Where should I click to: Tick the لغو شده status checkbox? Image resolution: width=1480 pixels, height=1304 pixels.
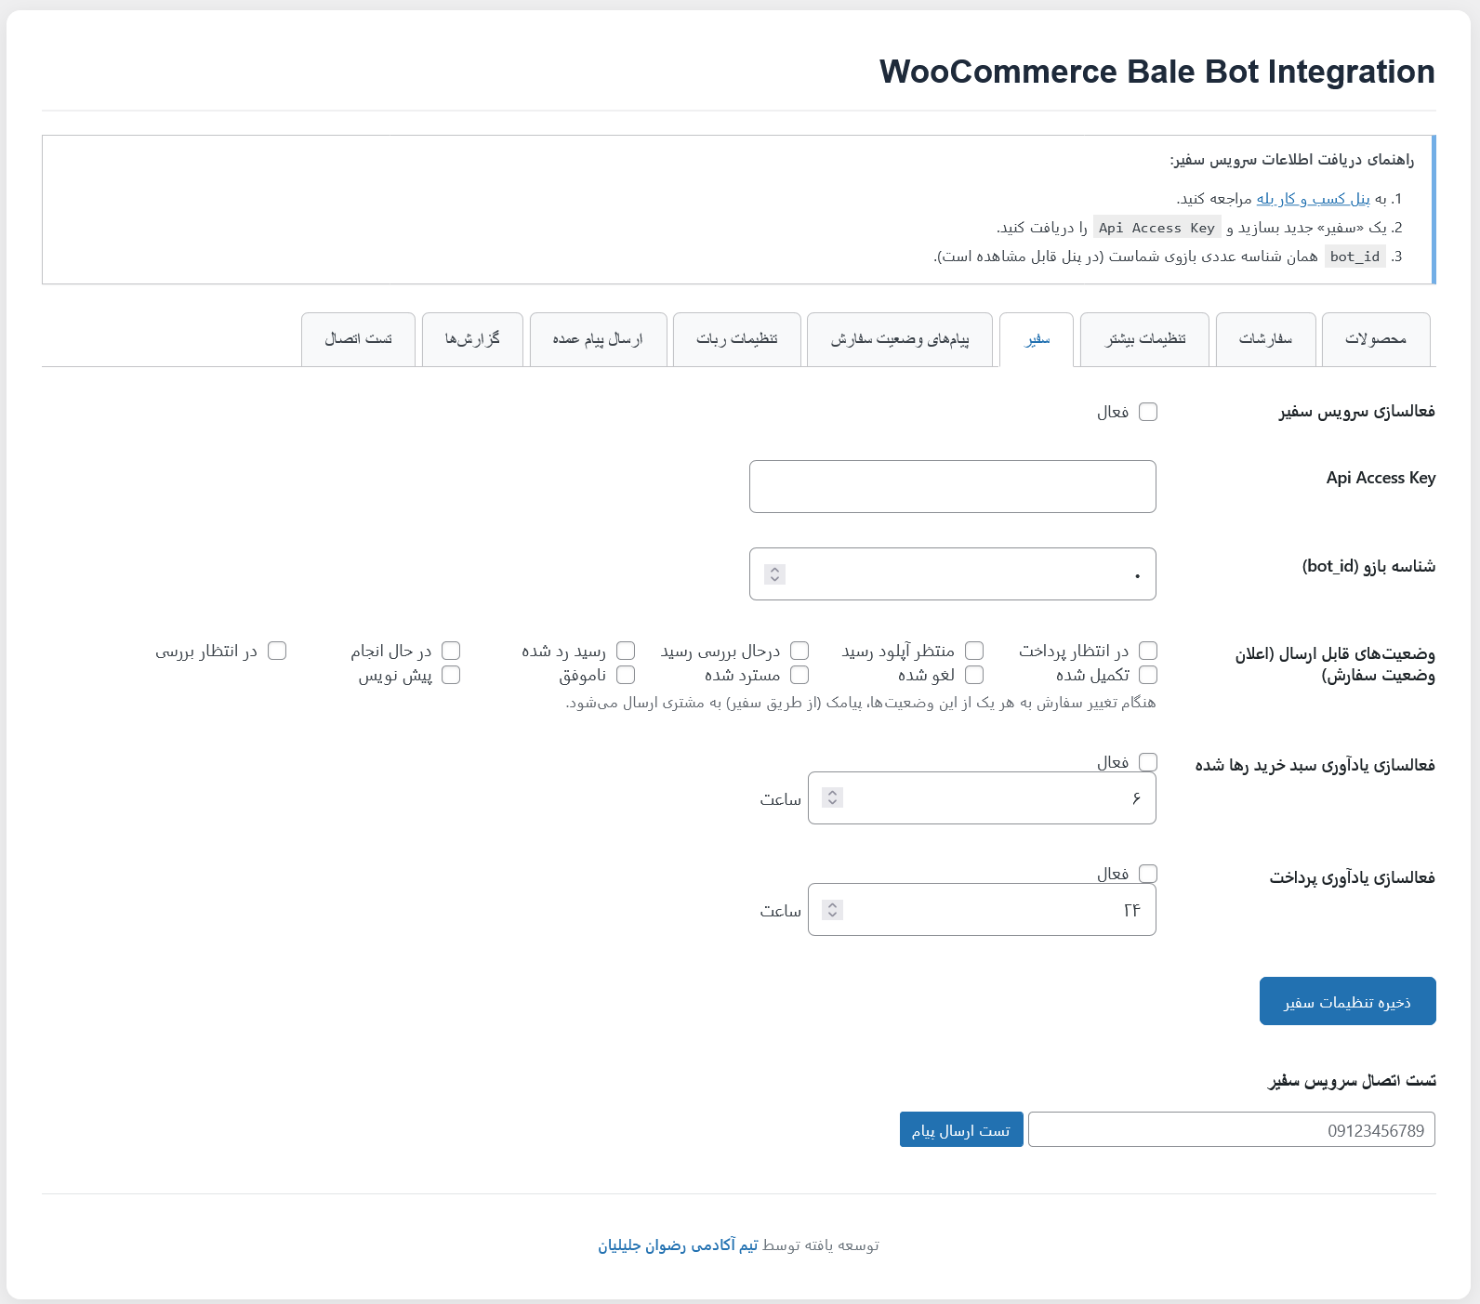[974, 675]
